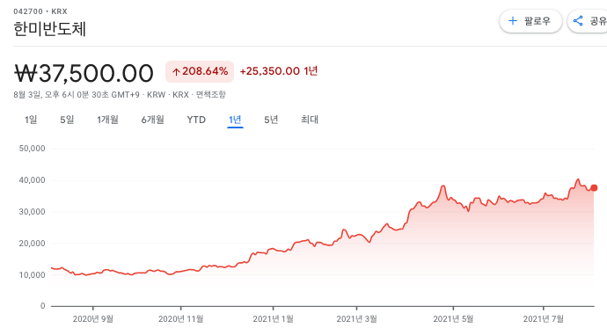The height and width of the screenshot is (328, 607).
Task: Click the 30,000 y-axis label
Action: click(x=33, y=212)
